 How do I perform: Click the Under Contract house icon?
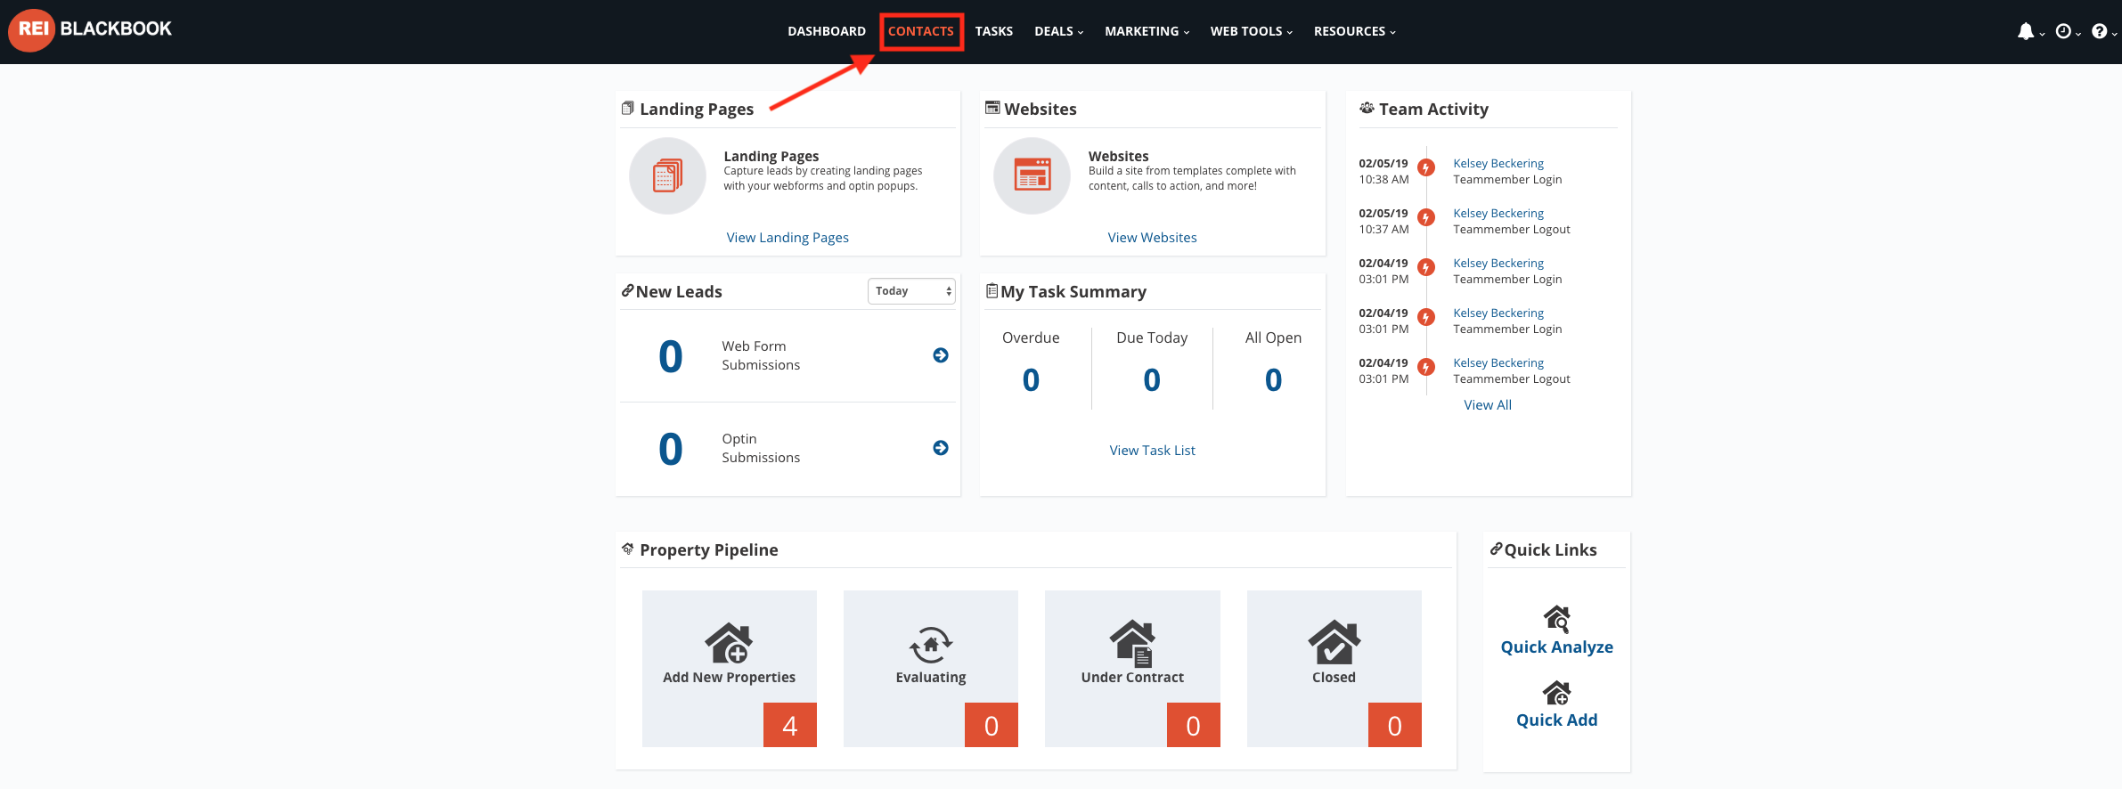tap(1132, 643)
